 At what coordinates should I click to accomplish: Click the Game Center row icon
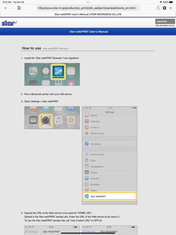click(x=87, y=133)
